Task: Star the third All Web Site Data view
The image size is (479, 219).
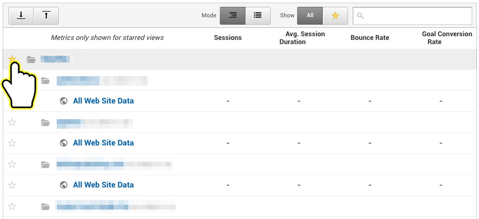Action: click(13, 185)
